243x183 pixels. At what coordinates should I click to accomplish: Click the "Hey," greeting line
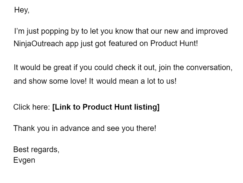point(22,10)
